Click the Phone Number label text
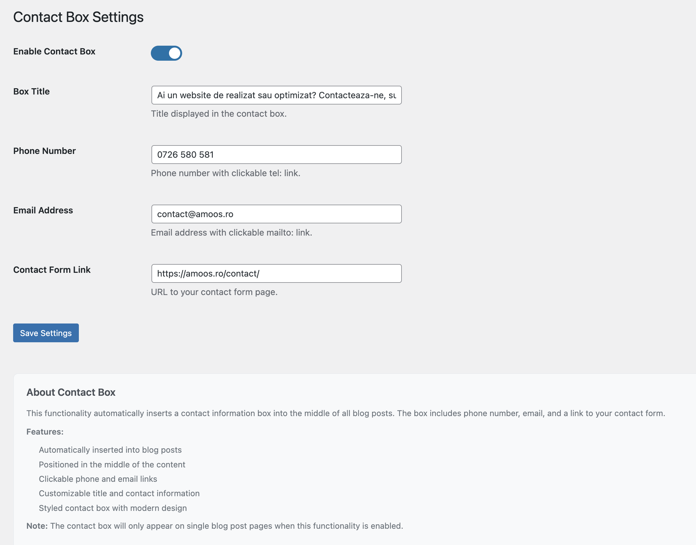 click(x=44, y=151)
